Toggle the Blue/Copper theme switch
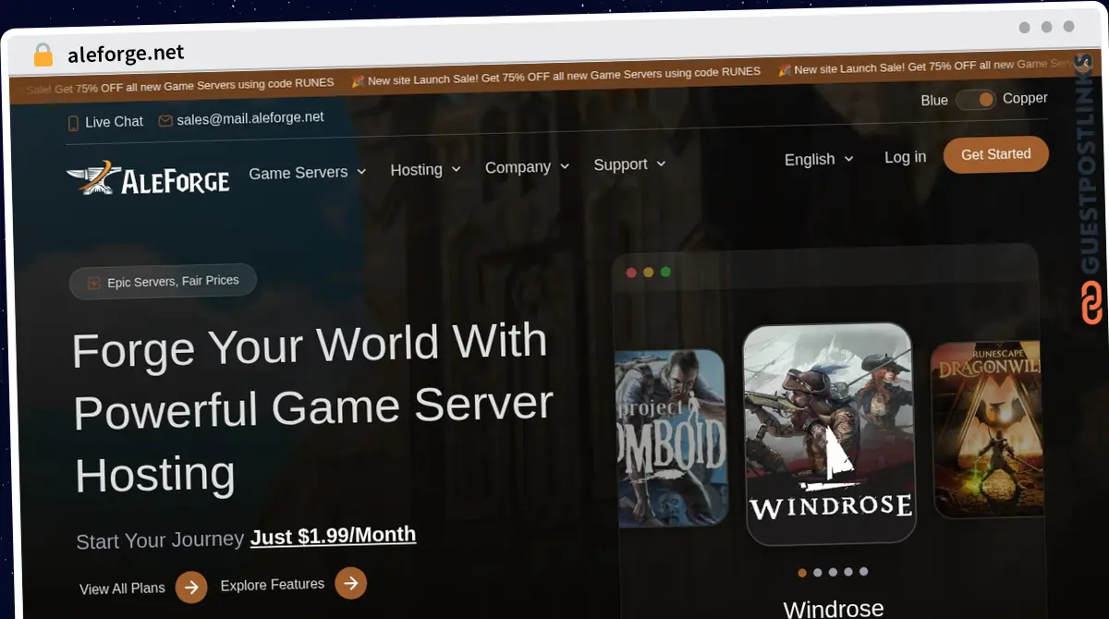1109x619 pixels. pyautogui.click(x=976, y=99)
